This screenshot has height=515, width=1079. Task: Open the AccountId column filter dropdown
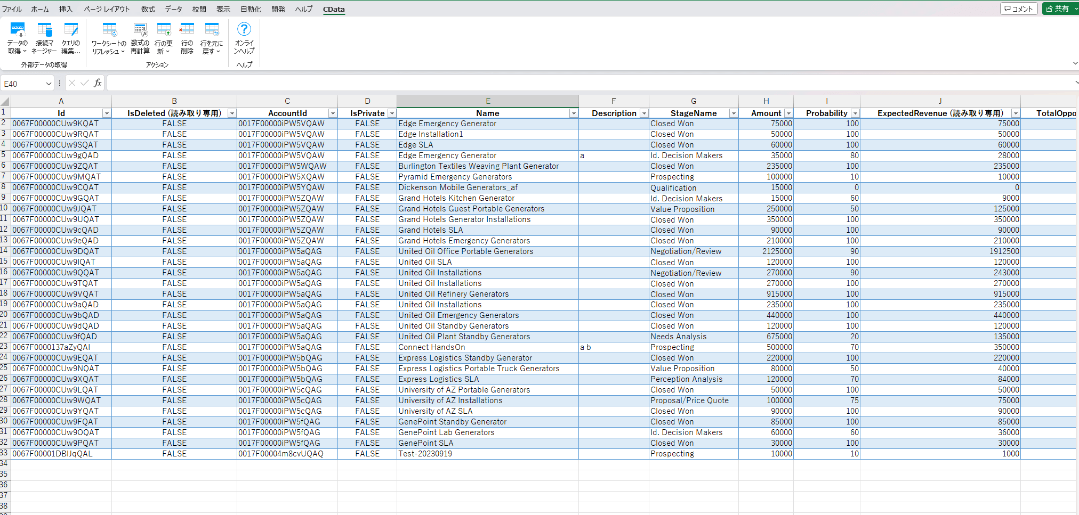point(332,113)
